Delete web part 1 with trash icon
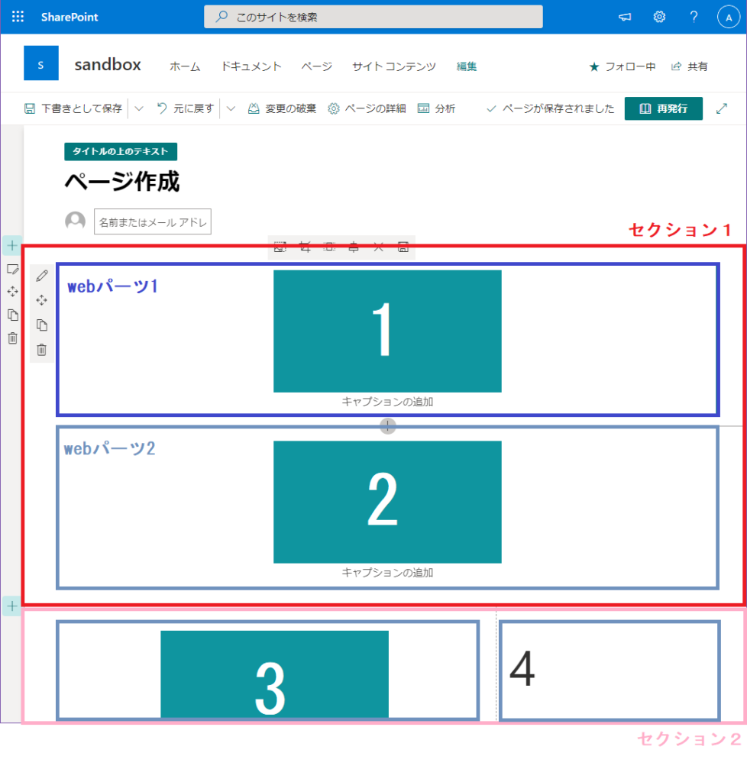The image size is (747, 782). coord(42,350)
